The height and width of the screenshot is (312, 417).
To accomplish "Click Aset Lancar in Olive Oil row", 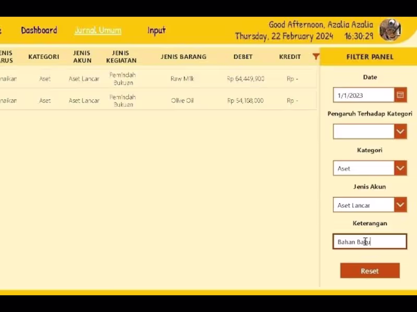I will click(x=84, y=100).
